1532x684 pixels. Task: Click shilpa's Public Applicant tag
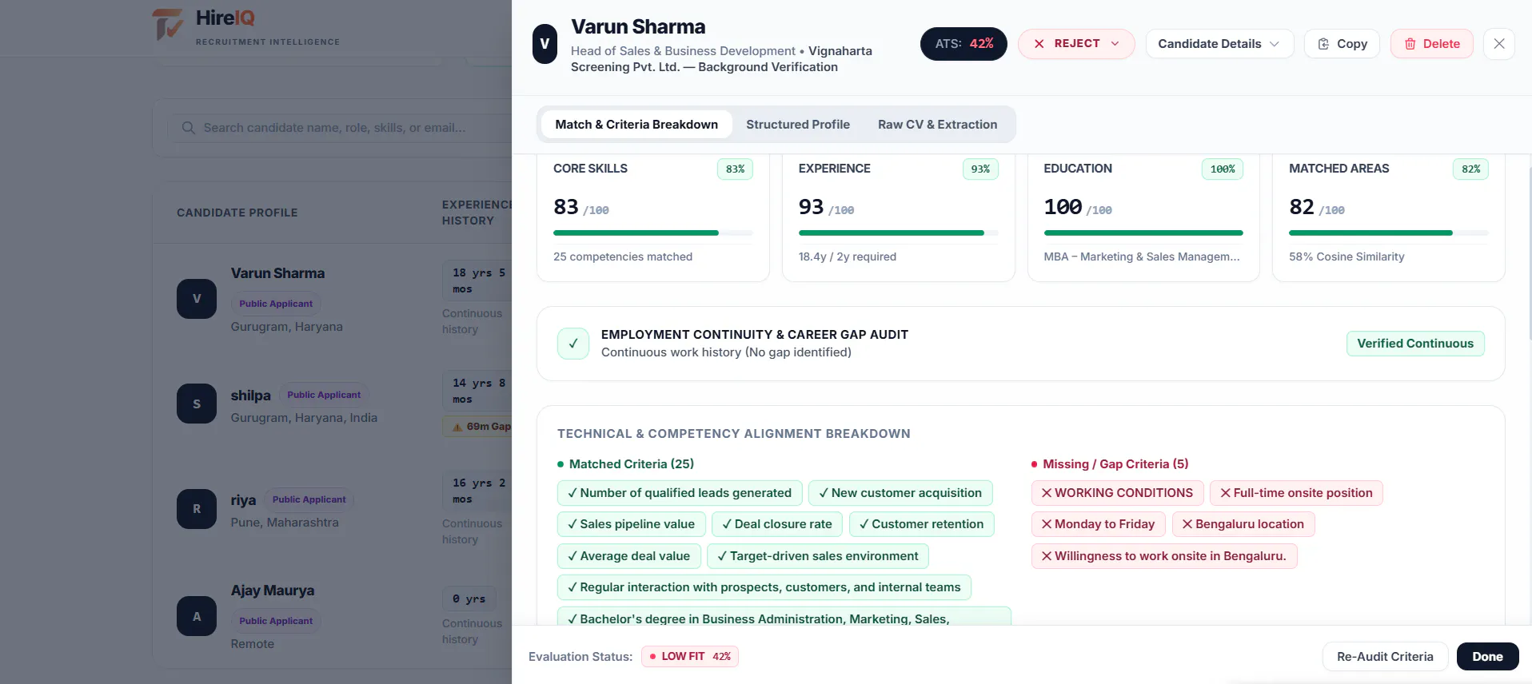pos(324,395)
